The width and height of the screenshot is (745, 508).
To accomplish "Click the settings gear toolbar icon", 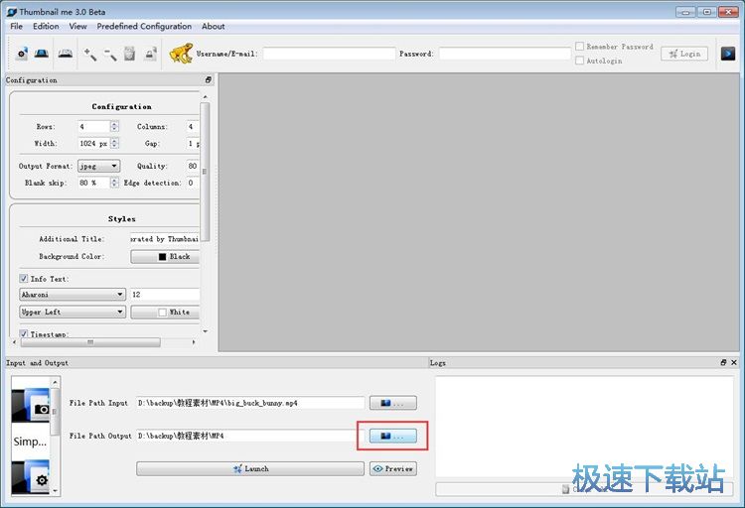I will (x=22, y=54).
